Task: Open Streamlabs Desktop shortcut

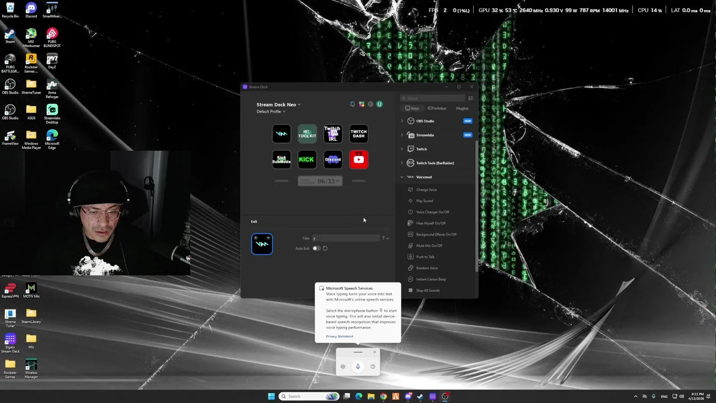Action: click(52, 114)
